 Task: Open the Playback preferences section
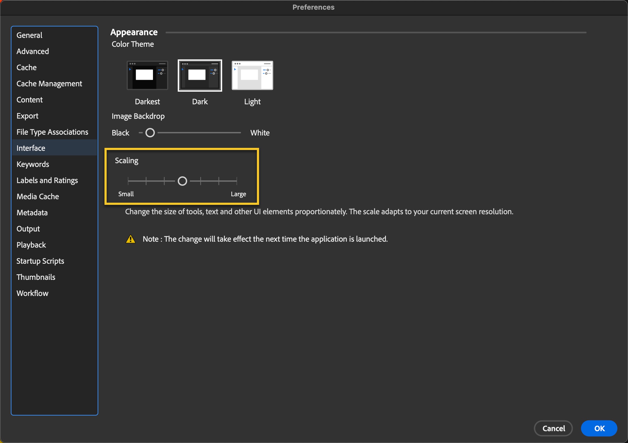tap(31, 245)
